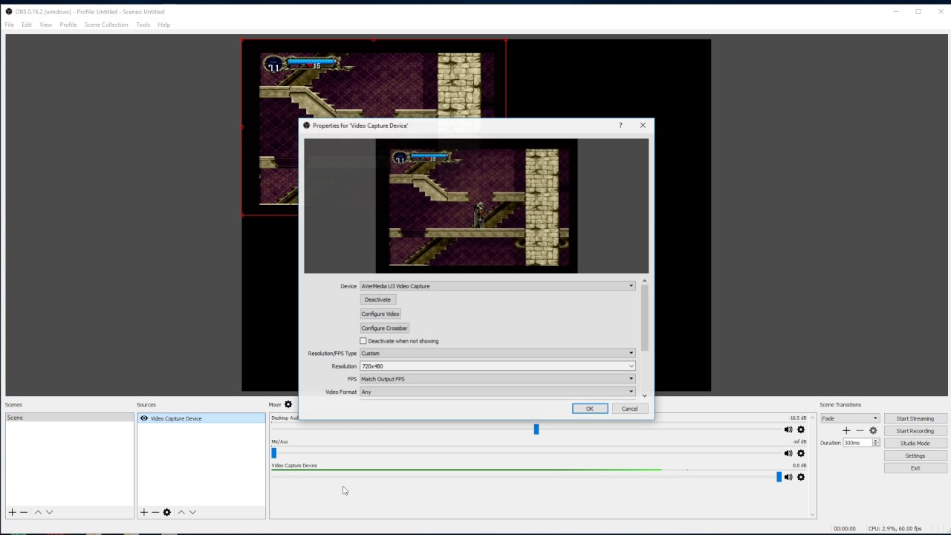Click the Exit button
Image resolution: width=951 pixels, height=535 pixels.
(x=915, y=468)
